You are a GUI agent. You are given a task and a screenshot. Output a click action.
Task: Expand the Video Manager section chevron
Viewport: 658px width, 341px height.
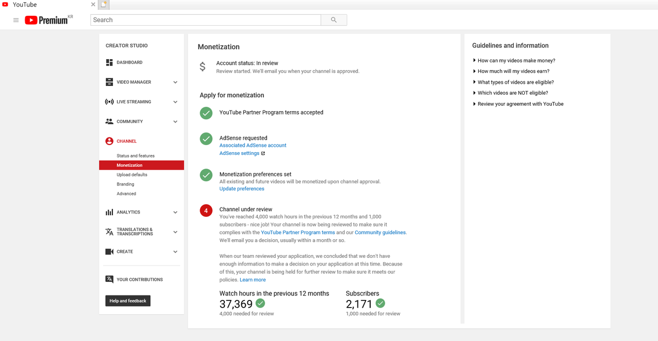(175, 82)
